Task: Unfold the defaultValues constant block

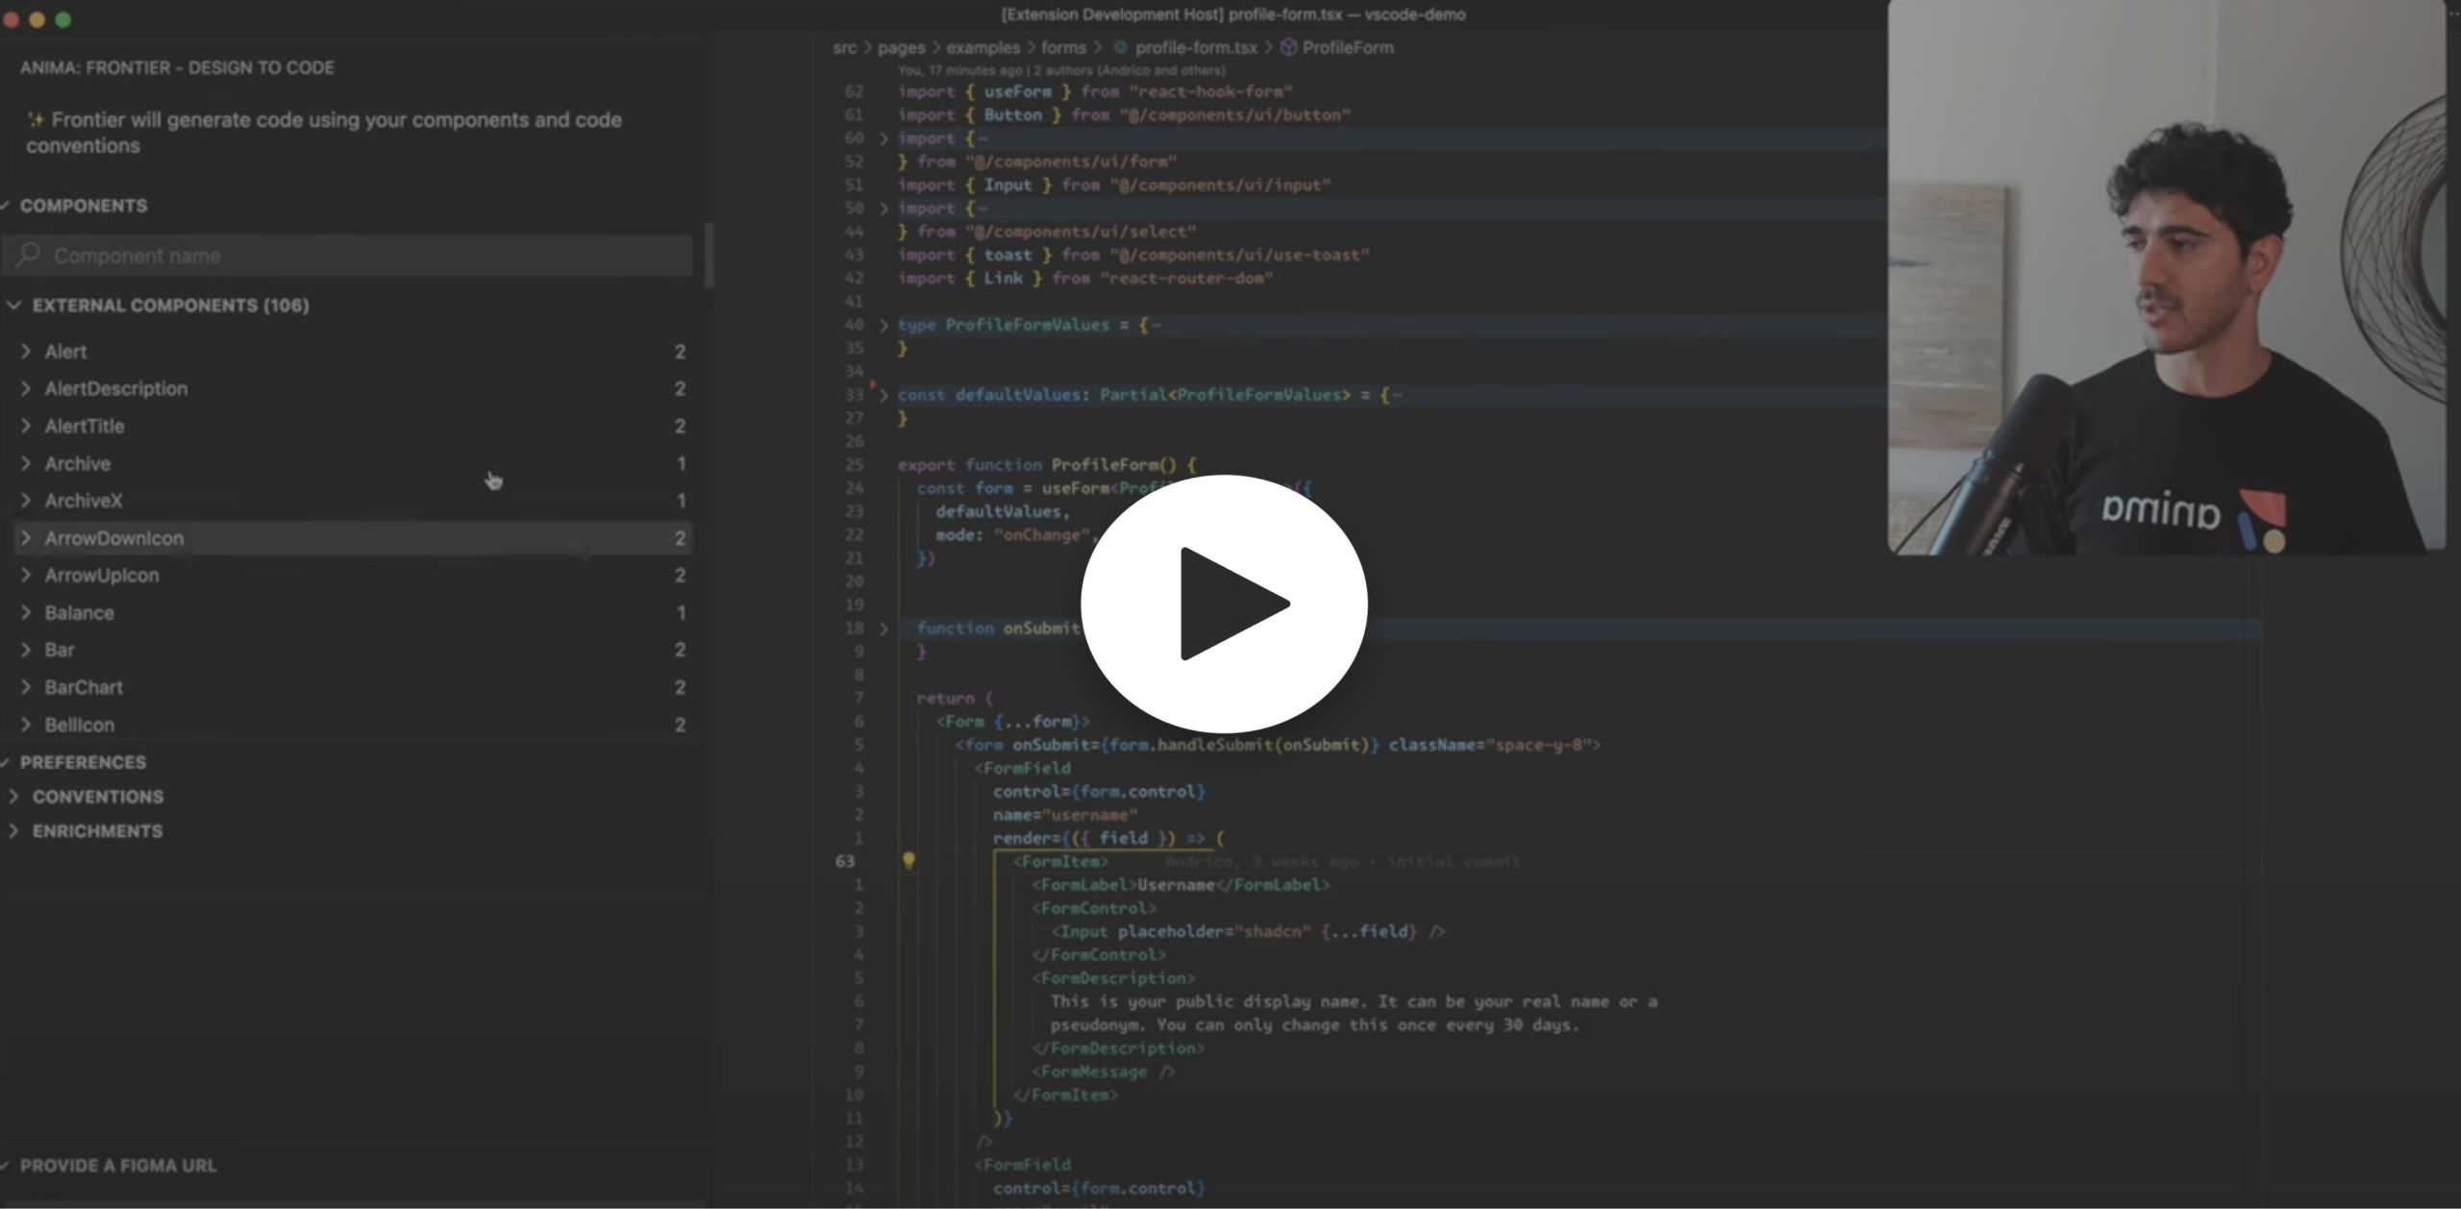Action: point(883,395)
